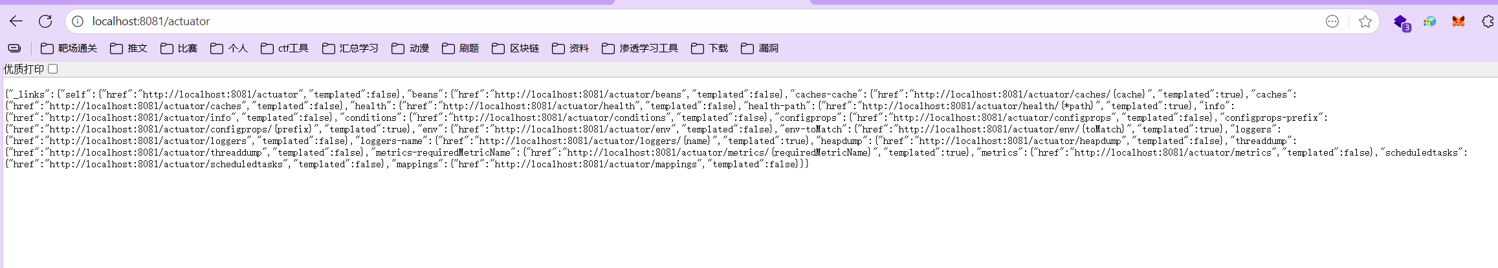Open the Extensions puzzle-piece menu

tap(1488, 21)
